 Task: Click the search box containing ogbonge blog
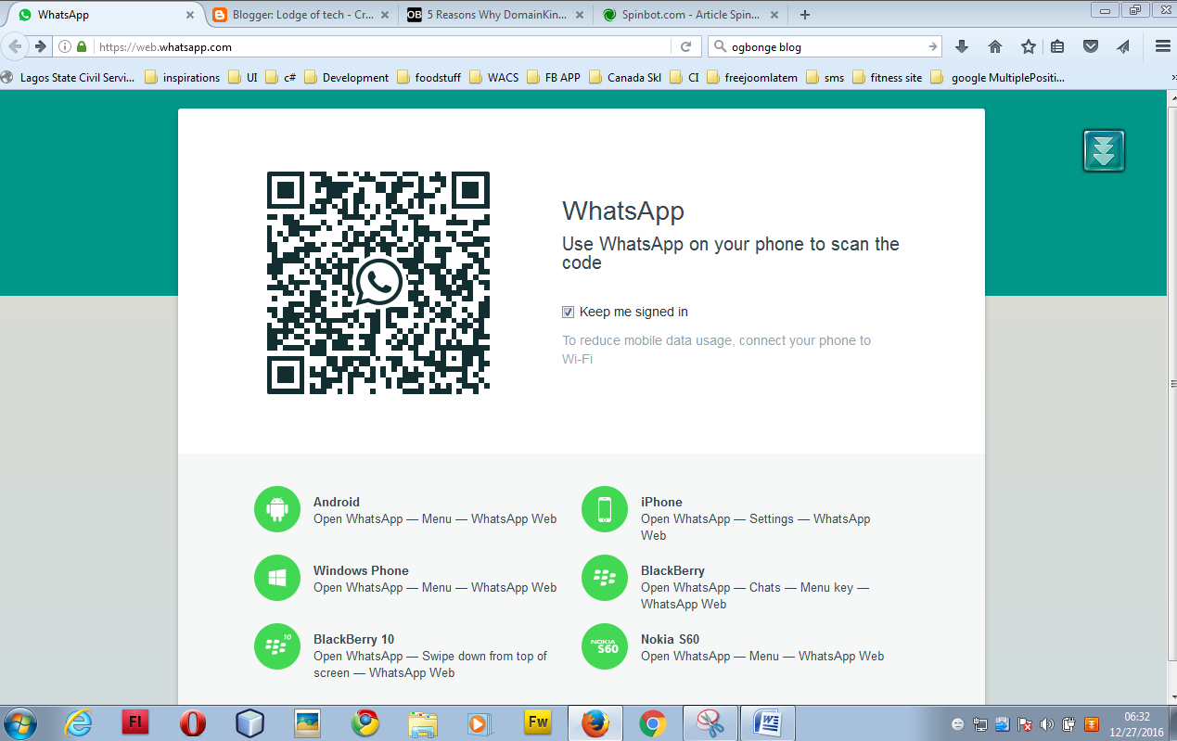click(824, 46)
